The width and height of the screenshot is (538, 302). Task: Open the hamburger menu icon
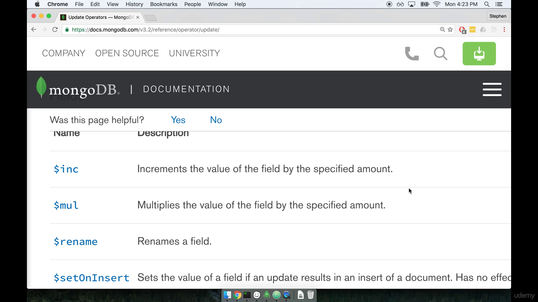[492, 89]
